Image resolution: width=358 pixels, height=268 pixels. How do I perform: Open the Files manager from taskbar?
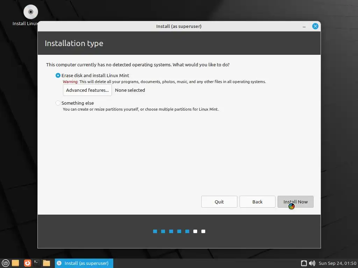[46, 263]
